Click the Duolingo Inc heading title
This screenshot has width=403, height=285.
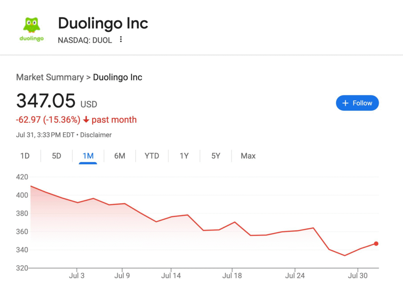click(103, 24)
